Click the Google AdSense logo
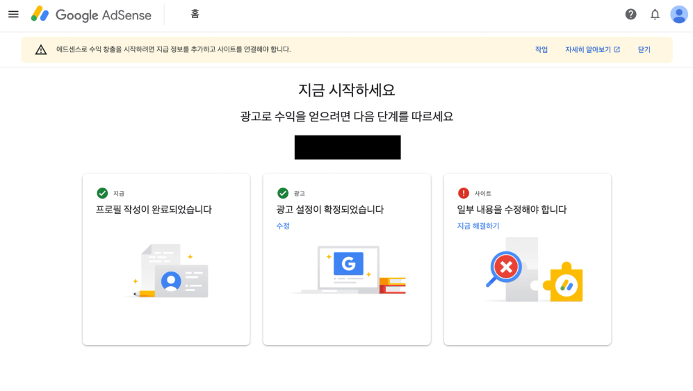Image resolution: width=693 pixels, height=391 pixels. [81, 15]
